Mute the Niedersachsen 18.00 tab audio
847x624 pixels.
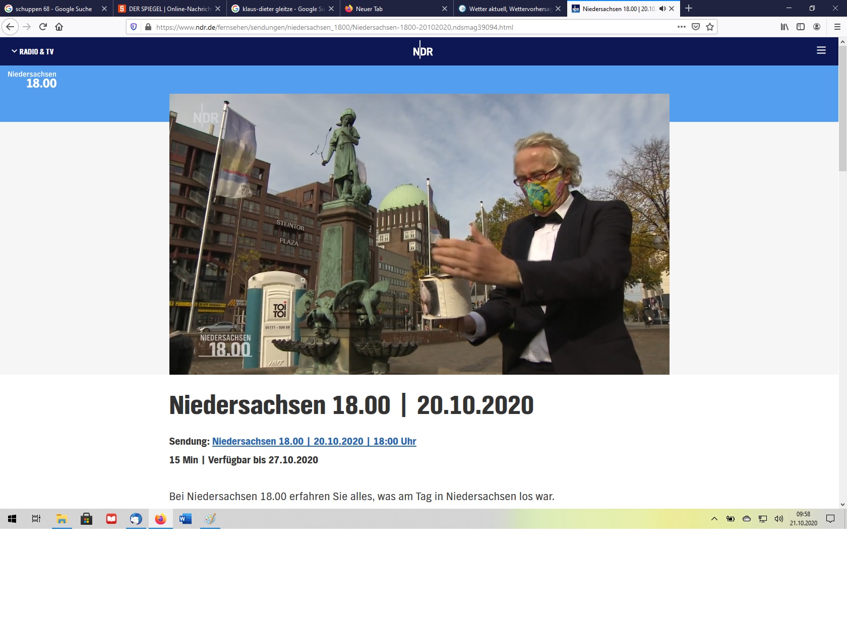(x=662, y=9)
